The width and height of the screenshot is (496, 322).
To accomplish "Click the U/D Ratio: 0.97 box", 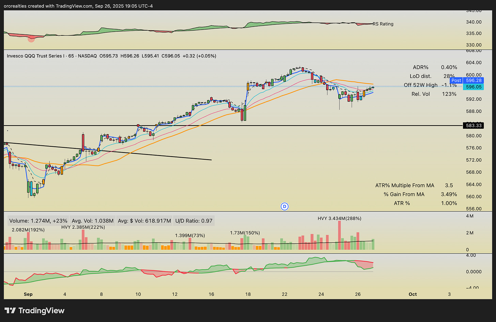I will pyautogui.click(x=194, y=221).
